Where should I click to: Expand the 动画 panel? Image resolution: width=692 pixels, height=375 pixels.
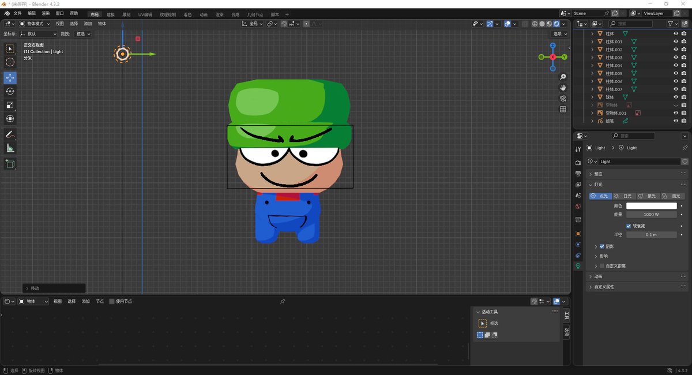point(637,276)
